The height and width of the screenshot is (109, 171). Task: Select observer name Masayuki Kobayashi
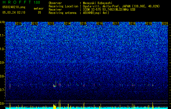pos(98,3)
